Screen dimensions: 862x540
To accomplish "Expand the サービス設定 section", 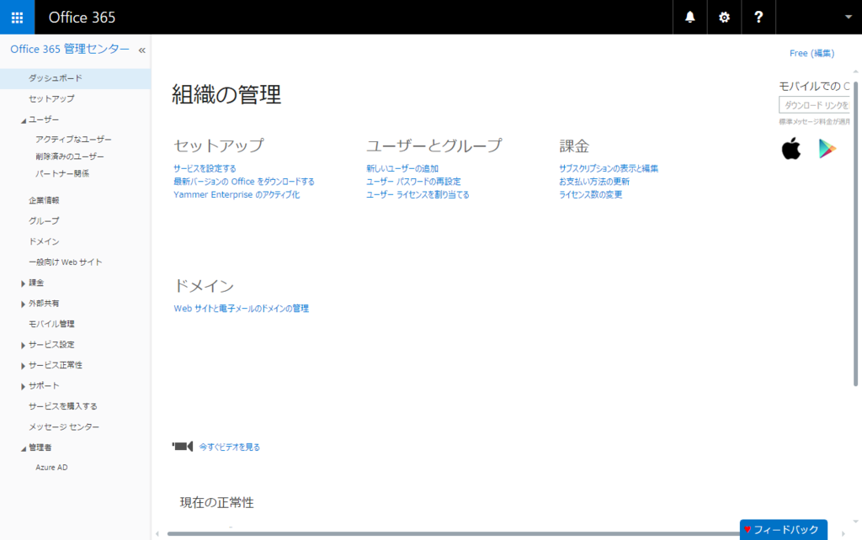I will click(23, 345).
